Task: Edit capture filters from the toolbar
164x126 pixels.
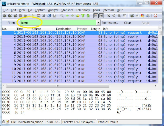Action: (132, 16)
